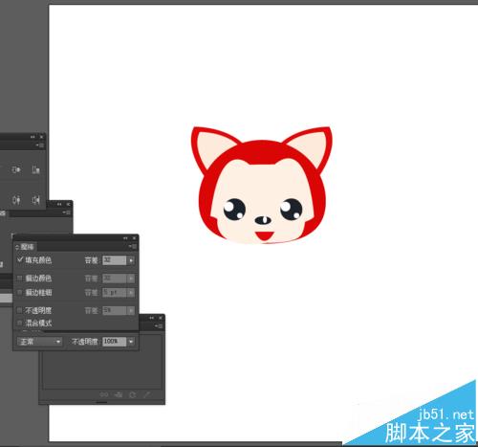Open the flyout menu of the panel below Align

pyautogui.click(x=67, y=212)
